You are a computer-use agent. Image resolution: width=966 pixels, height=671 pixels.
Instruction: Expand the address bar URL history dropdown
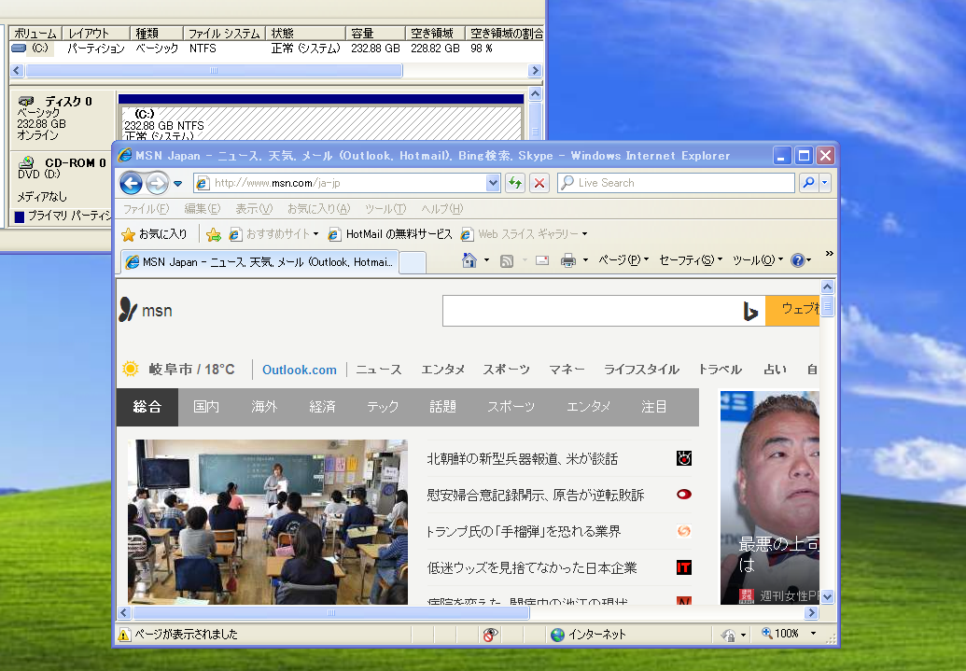pos(492,183)
